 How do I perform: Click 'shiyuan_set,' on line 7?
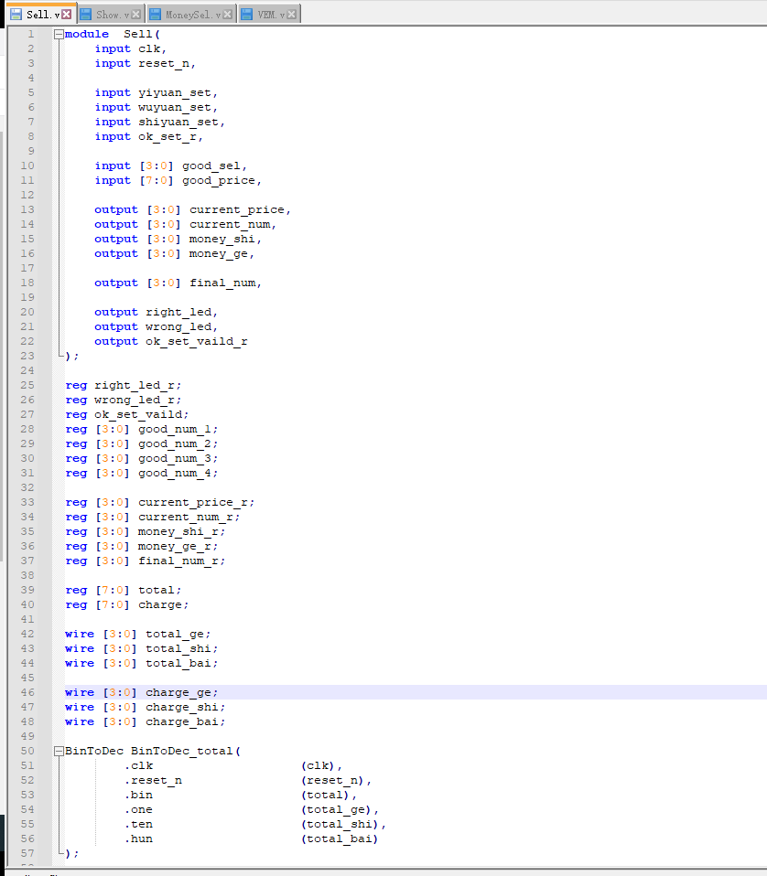coord(181,122)
